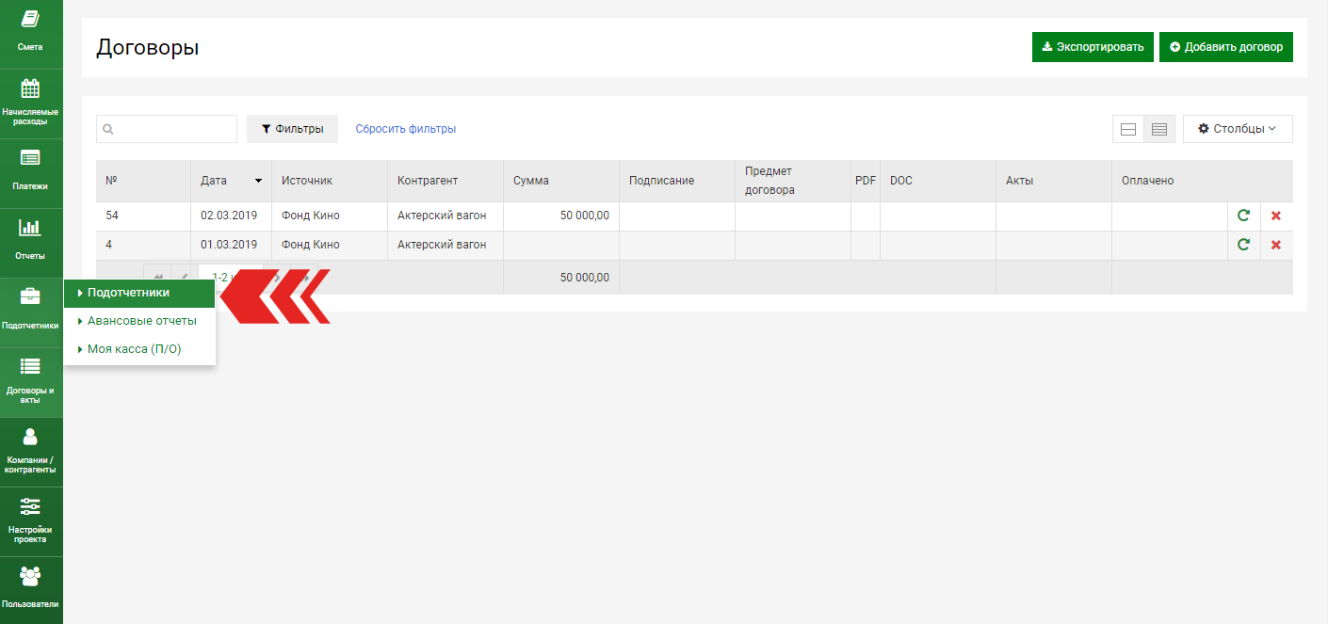1328x624 pixels.
Task: Delete contract 4 with red cross
Action: pyautogui.click(x=1276, y=245)
